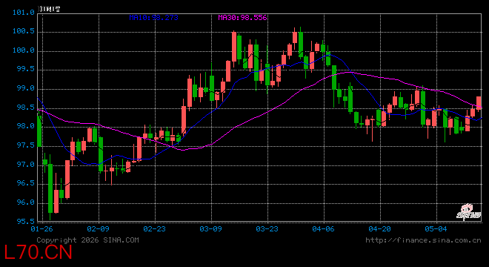Click the 02-09 date label
Viewport: 489px width, 267px height.
99,229
